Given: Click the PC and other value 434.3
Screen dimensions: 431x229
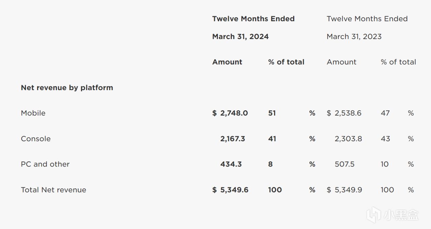Looking at the screenshot, I should point(231,164).
